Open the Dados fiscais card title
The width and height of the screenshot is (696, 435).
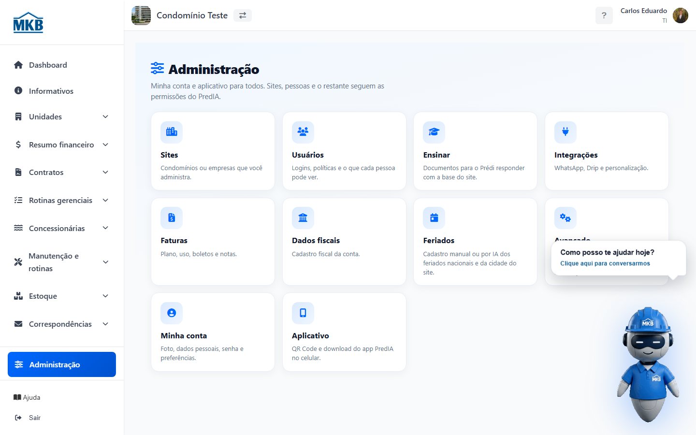click(x=316, y=241)
